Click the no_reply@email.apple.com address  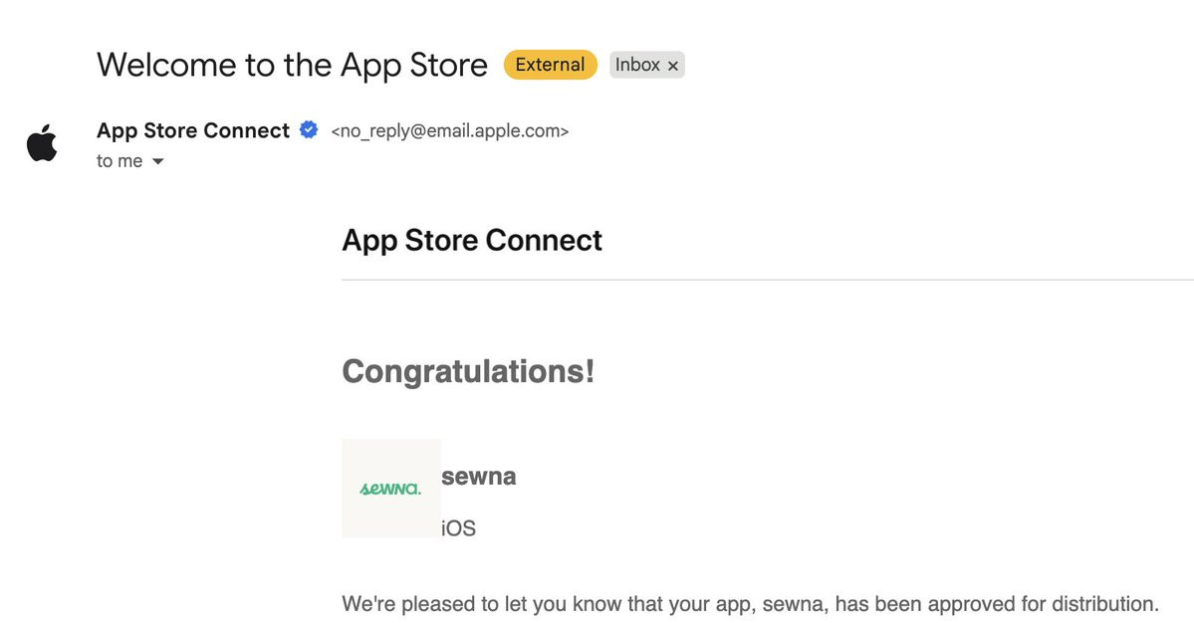point(449,130)
